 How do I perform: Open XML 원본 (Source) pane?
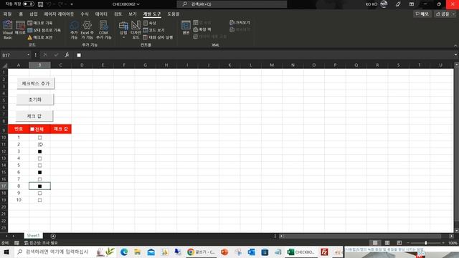pos(186,28)
